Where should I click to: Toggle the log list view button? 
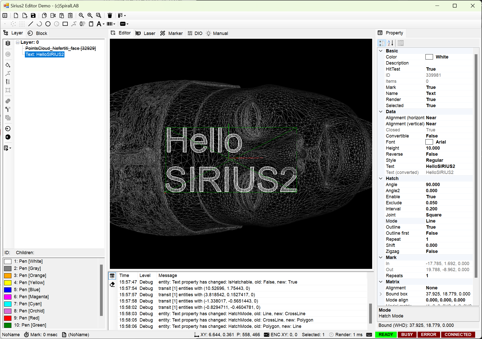pyautogui.click(x=112, y=276)
